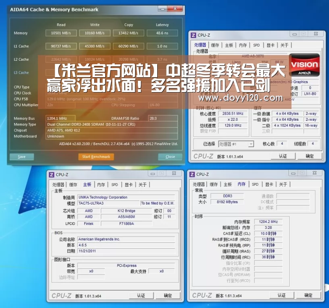
Task: Click DRAM:FSB Ratio field 28:3
Action: [163, 119]
